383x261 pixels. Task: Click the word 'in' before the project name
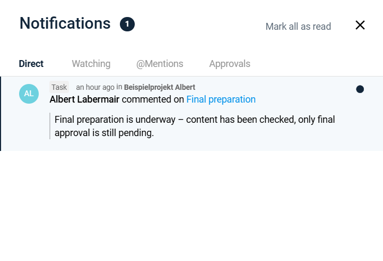[119, 87]
